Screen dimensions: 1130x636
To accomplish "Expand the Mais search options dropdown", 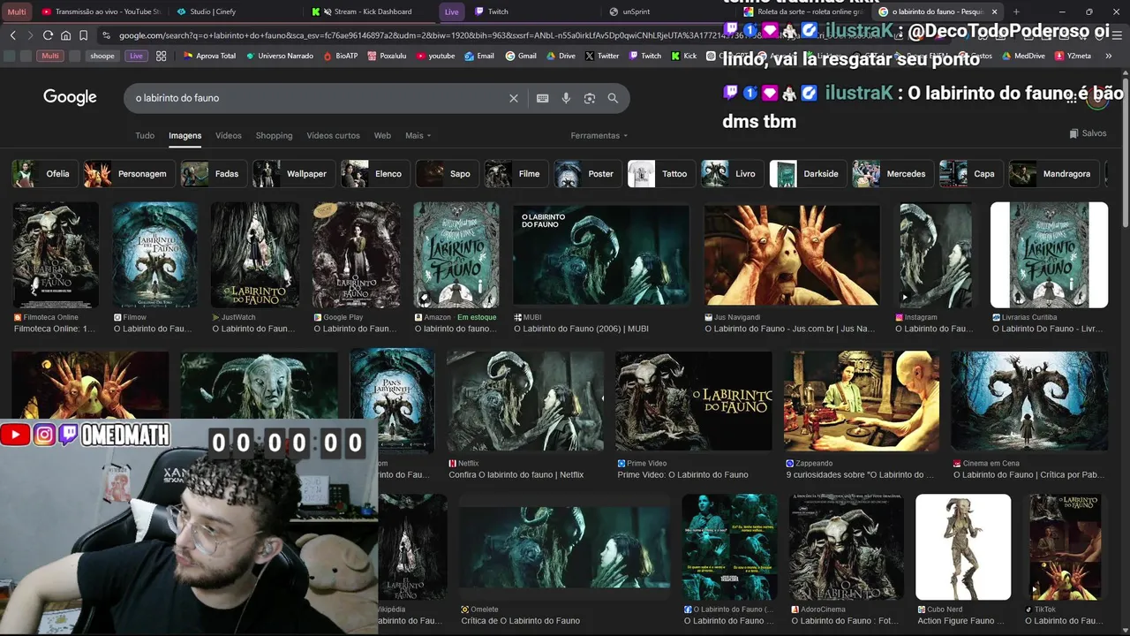I will click(418, 136).
